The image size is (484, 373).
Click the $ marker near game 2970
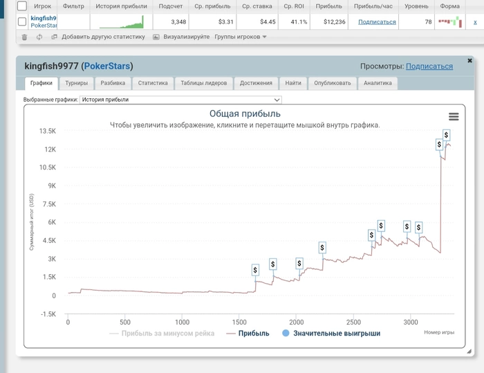click(407, 227)
